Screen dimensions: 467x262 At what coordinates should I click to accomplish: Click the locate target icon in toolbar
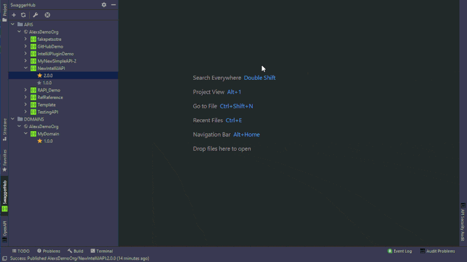[x=47, y=15]
